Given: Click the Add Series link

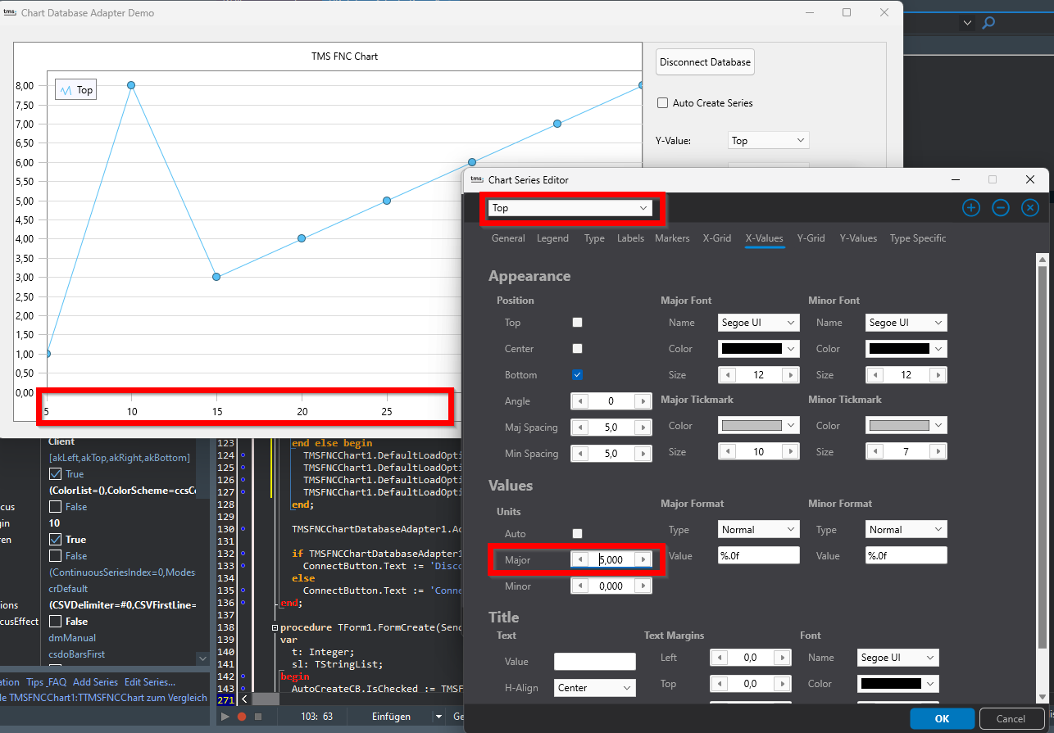Looking at the screenshot, I should click(95, 682).
